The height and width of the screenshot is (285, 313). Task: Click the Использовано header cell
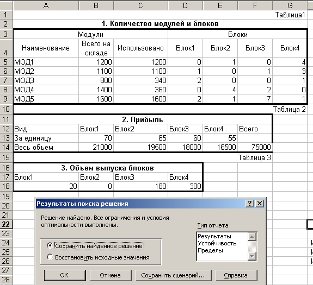(140, 48)
